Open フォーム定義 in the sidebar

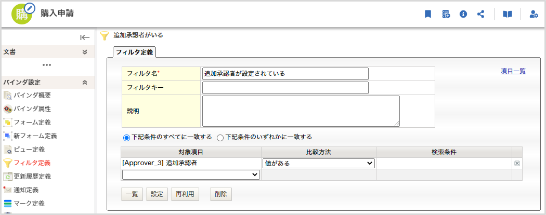[32, 123]
